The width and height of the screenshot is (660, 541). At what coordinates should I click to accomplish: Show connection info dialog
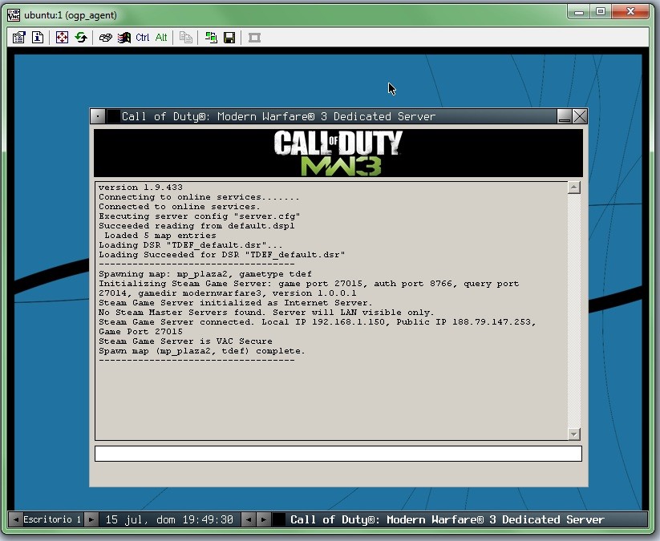(38, 38)
